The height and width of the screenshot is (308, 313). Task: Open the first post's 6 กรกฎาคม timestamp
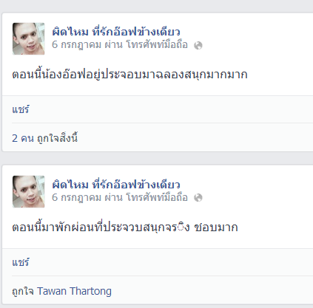point(76,45)
